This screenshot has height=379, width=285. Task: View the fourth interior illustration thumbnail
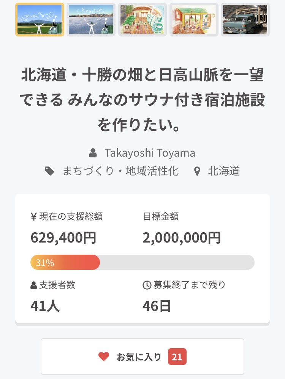[194, 19]
